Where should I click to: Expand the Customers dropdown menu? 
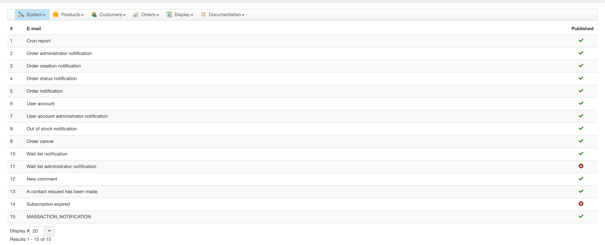tap(112, 15)
